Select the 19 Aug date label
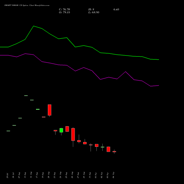Viewport: 184px width, 184px height. point(43,175)
